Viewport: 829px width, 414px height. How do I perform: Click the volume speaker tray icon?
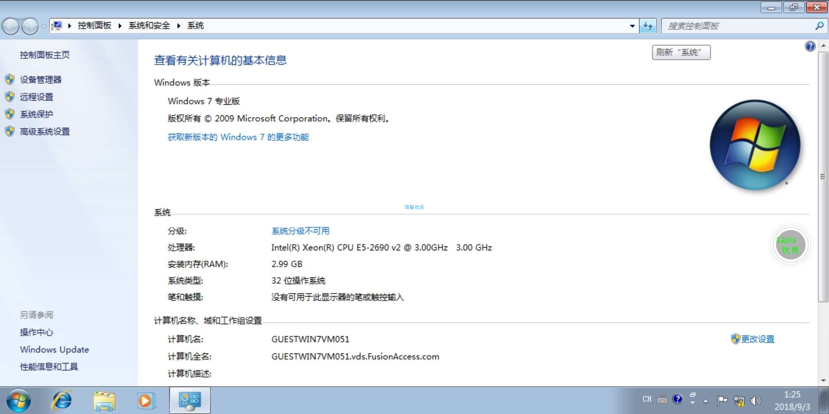(755, 401)
